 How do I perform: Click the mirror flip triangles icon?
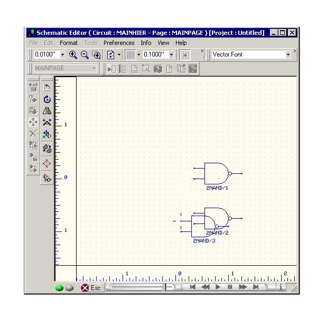(x=47, y=110)
